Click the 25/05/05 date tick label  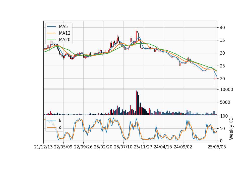click(x=217, y=147)
